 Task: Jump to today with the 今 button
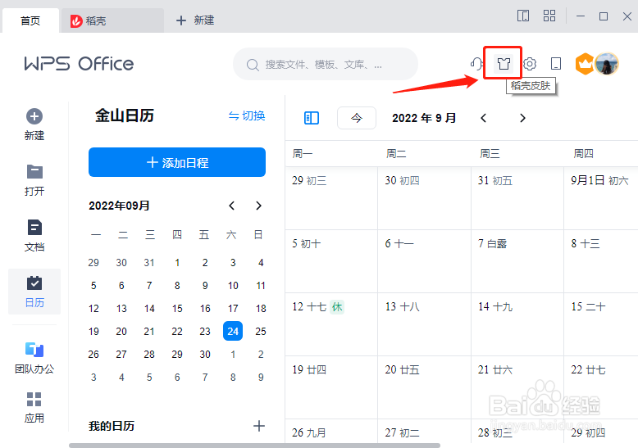(357, 118)
